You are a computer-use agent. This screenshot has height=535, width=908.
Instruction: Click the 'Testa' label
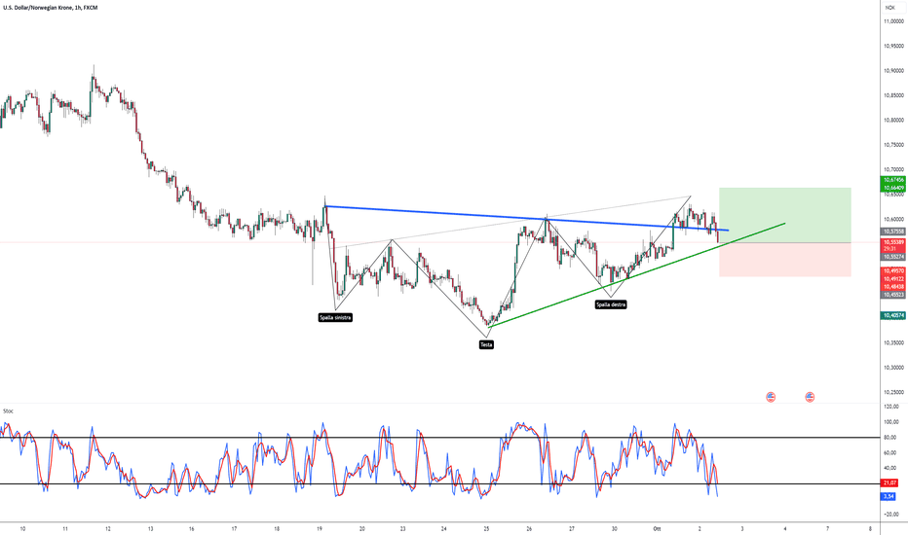[486, 344]
